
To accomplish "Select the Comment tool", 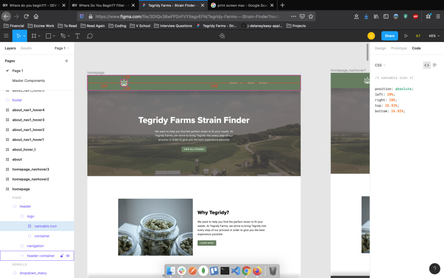I will click(x=90, y=36).
